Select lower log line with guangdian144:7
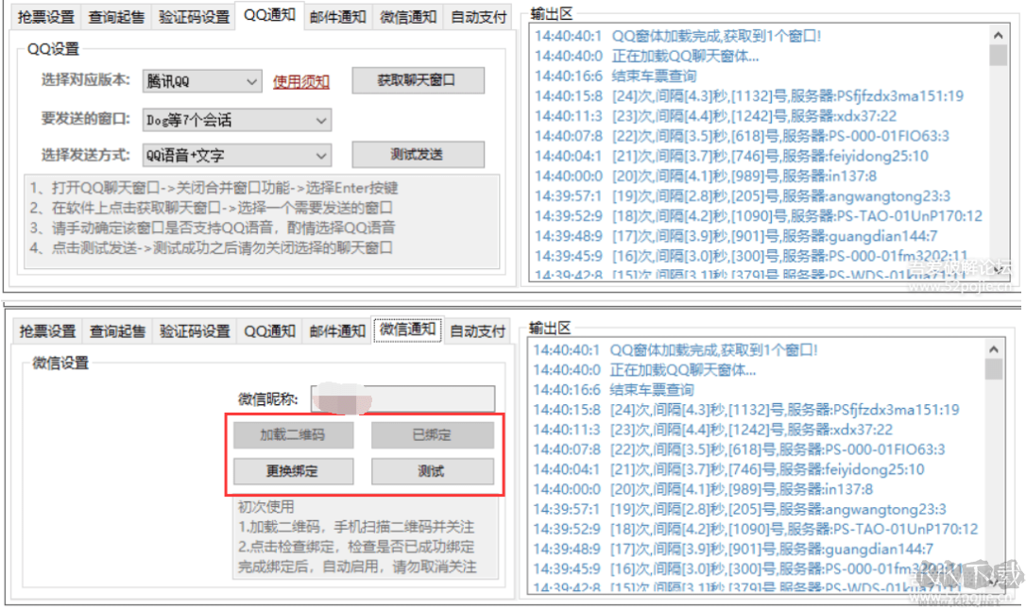Viewport: 1026px width, 609px height. pyautogui.click(x=733, y=550)
